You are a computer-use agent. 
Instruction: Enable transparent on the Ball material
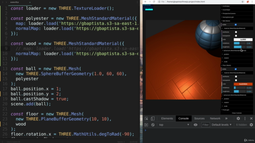236,36
